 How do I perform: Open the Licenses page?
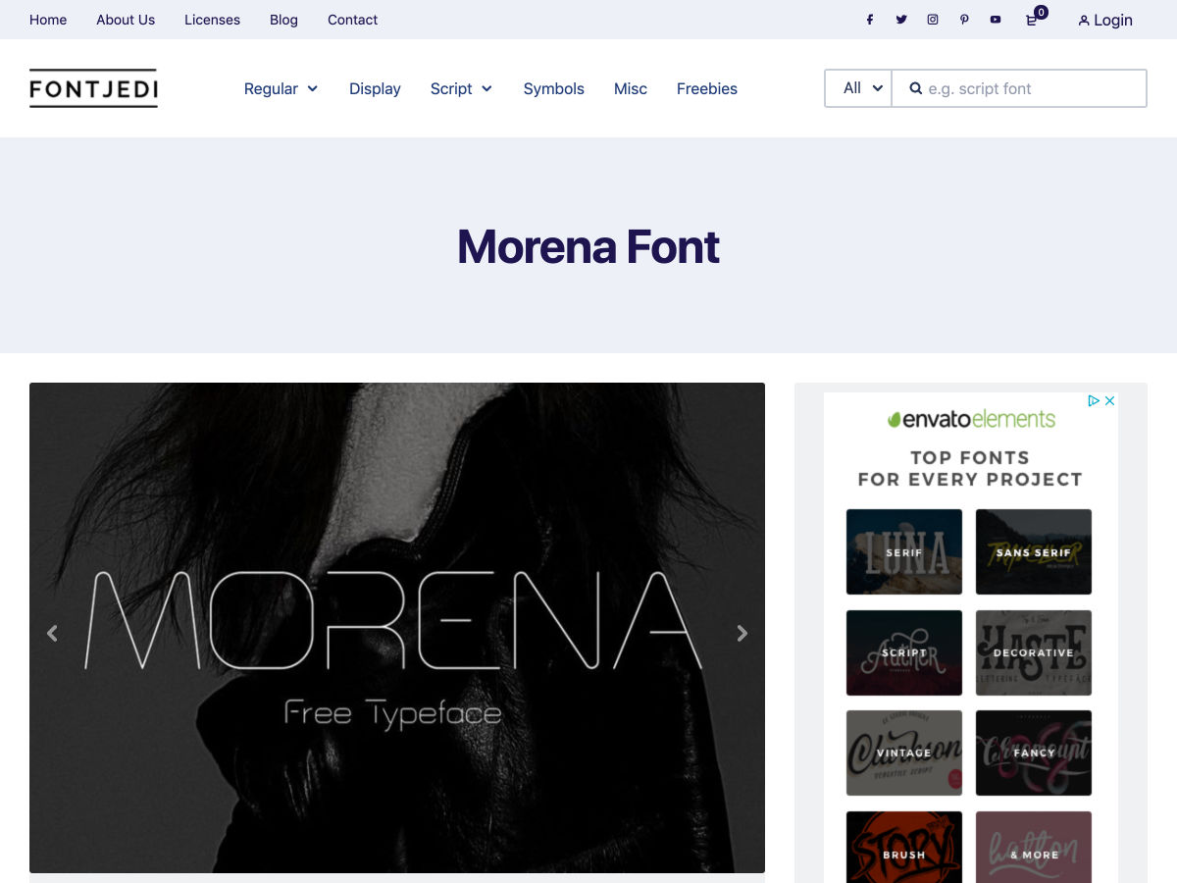212,20
